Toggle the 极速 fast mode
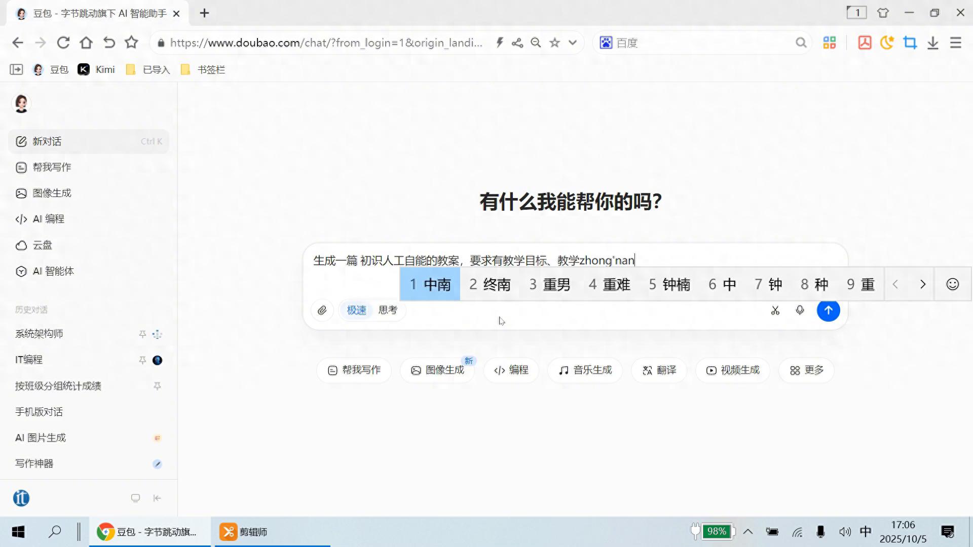 click(x=356, y=310)
